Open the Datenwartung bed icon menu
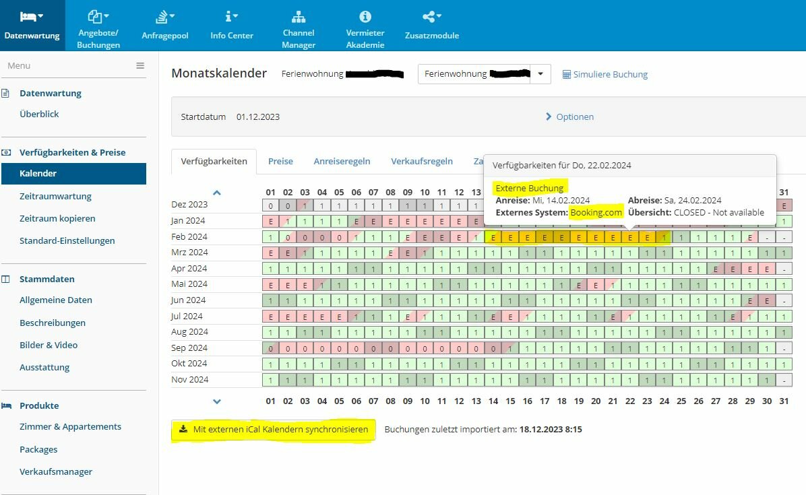The image size is (806, 495). click(32, 16)
